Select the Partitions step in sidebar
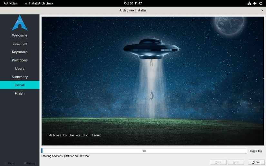Viewport: 266px width, 166px height. pyautogui.click(x=20, y=60)
